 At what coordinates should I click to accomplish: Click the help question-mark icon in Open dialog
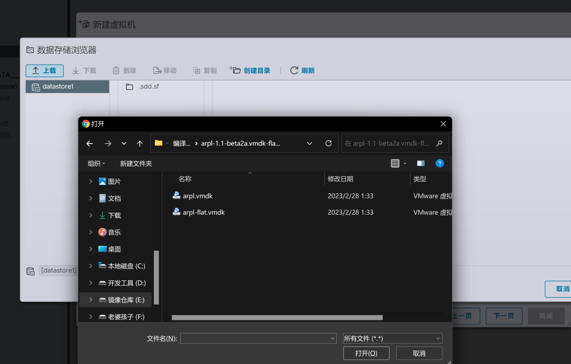pos(440,163)
